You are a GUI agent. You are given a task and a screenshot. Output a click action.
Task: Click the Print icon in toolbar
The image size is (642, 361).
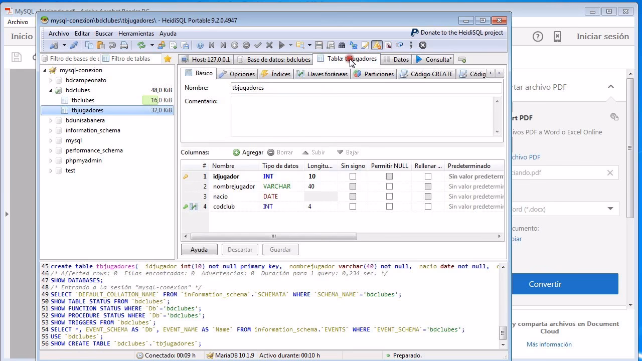[x=124, y=45]
